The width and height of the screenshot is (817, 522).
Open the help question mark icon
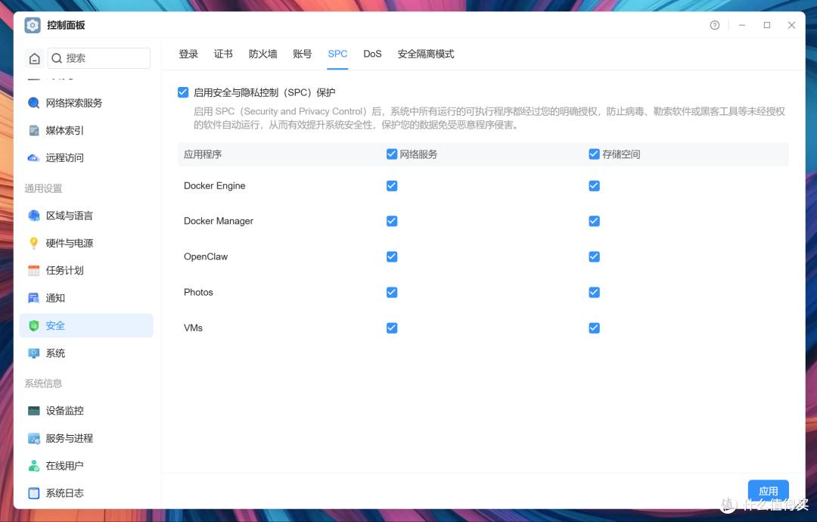pyautogui.click(x=714, y=25)
